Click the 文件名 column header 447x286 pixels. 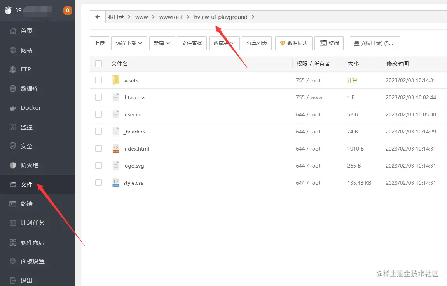119,64
